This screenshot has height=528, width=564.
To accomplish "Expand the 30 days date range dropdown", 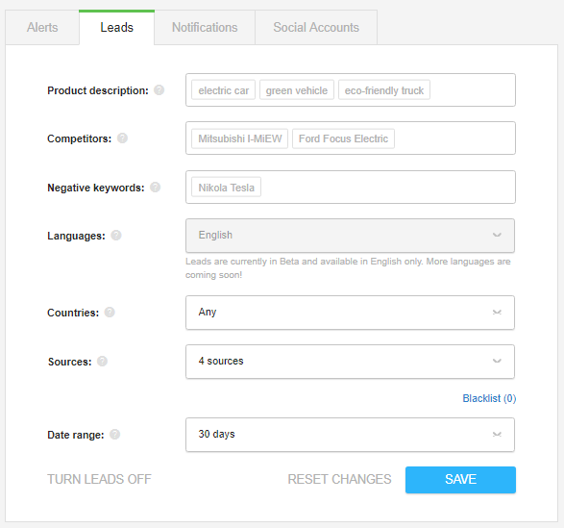I will coord(350,435).
